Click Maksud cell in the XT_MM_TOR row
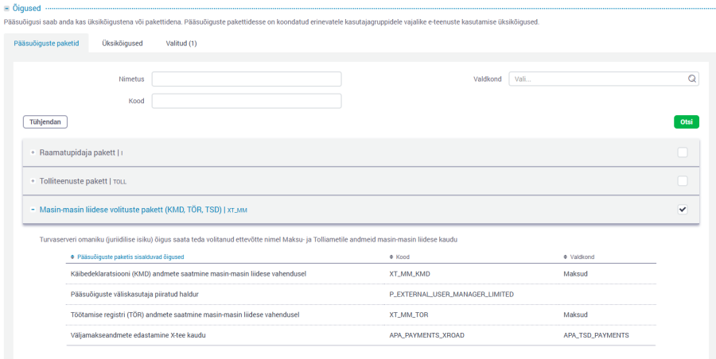The image size is (716, 359). (575, 315)
